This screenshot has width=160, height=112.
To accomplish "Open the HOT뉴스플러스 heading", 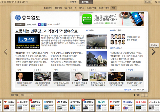I will click(x=116, y=30).
